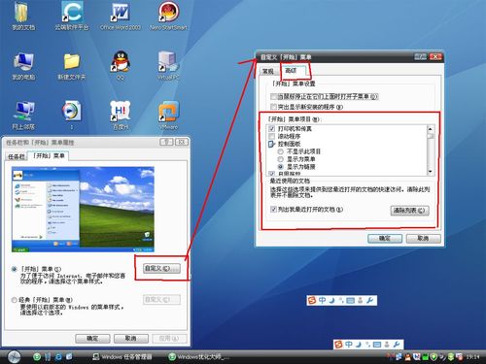Click 取消 in the 自定义「开始」菜单 dialog

[423, 239]
